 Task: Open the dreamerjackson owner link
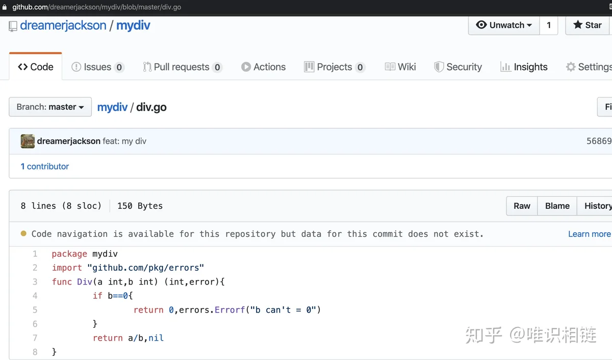pos(63,25)
